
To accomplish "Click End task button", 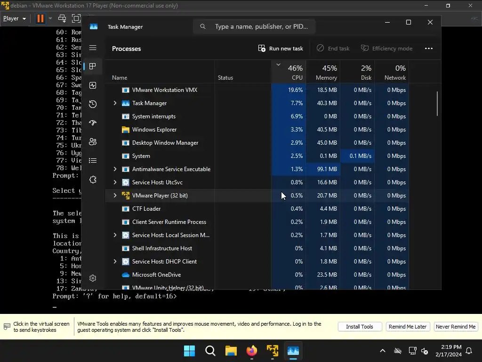I will [x=333, y=49].
